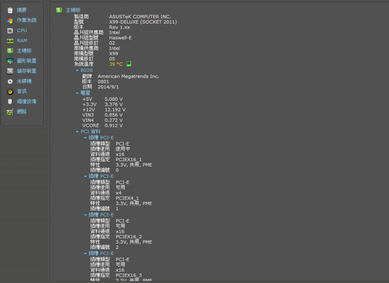The width and height of the screenshot is (389, 283).
Task: Click slot designation PCIEX16_1
Action: click(x=129, y=160)
